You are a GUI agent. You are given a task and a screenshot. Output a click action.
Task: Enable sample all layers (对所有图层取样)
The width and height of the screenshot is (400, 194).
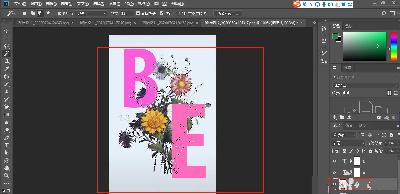point(177,13)
